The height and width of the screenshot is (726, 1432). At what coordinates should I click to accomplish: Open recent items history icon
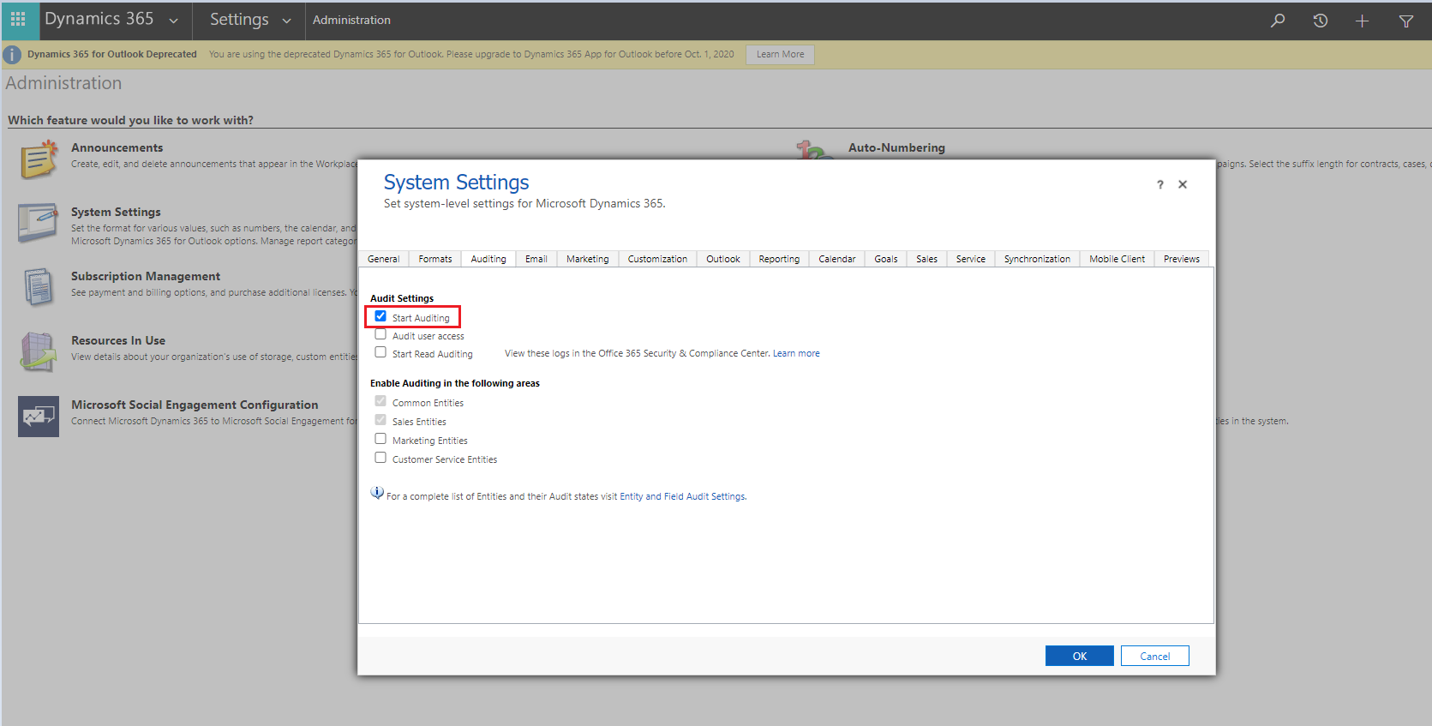tap(1321, 21)
